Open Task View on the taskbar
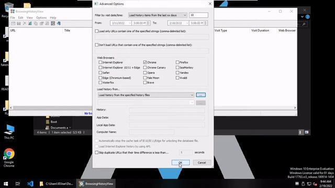Image resolution: width=335 pixels, height=188 pixels. pos(18,184)
